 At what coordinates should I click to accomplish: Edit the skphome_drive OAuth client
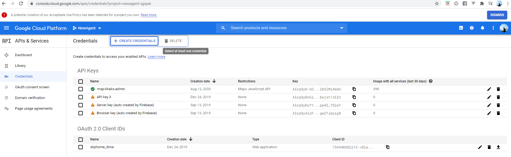coord(480,147)
